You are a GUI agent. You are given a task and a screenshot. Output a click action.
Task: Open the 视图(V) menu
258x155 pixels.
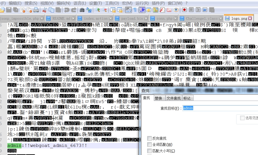click(47, 3)
